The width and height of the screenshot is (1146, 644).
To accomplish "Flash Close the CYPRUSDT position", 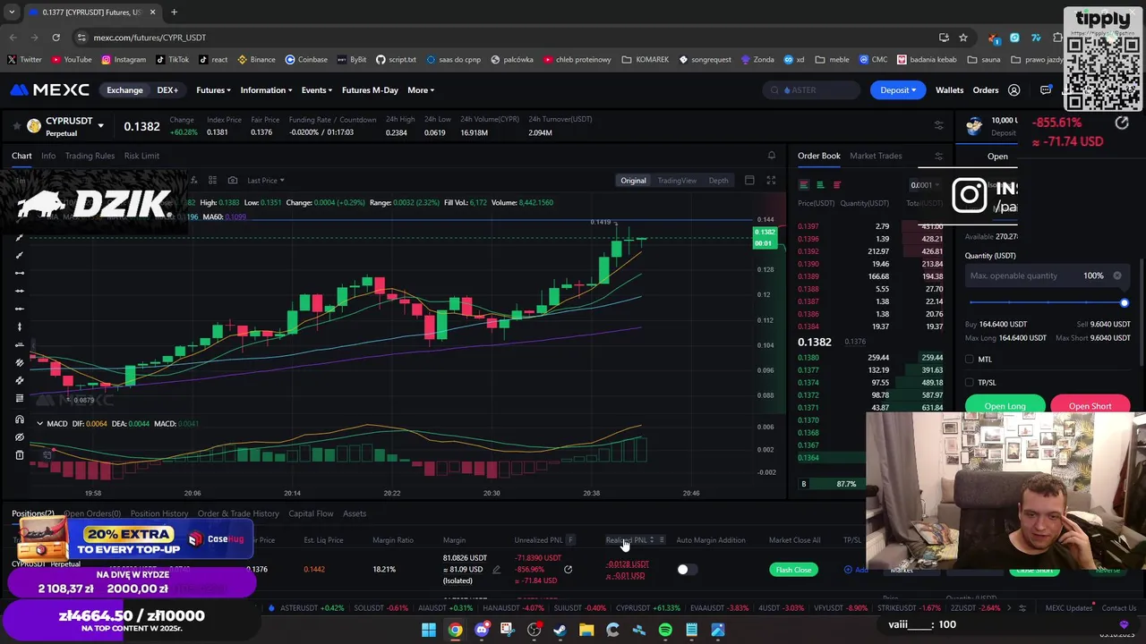I will (793, 570).
